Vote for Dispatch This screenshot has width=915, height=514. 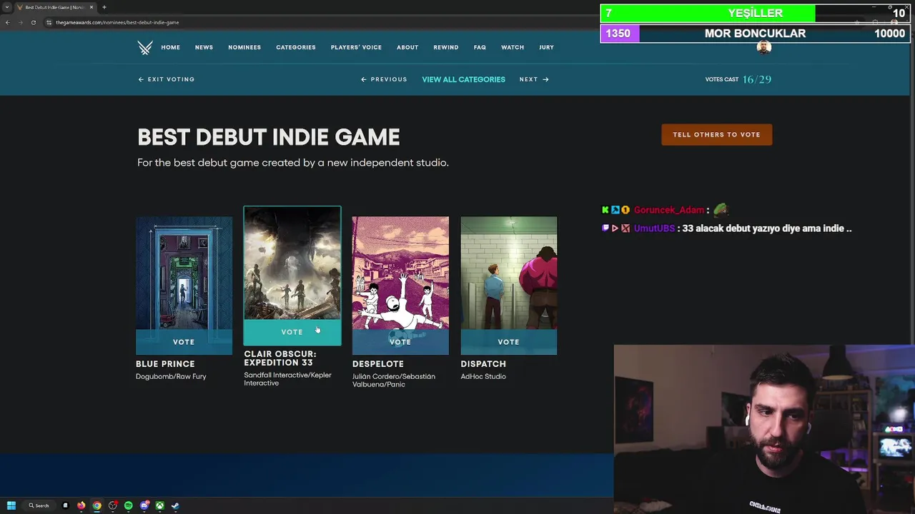[x=508, y=342]
